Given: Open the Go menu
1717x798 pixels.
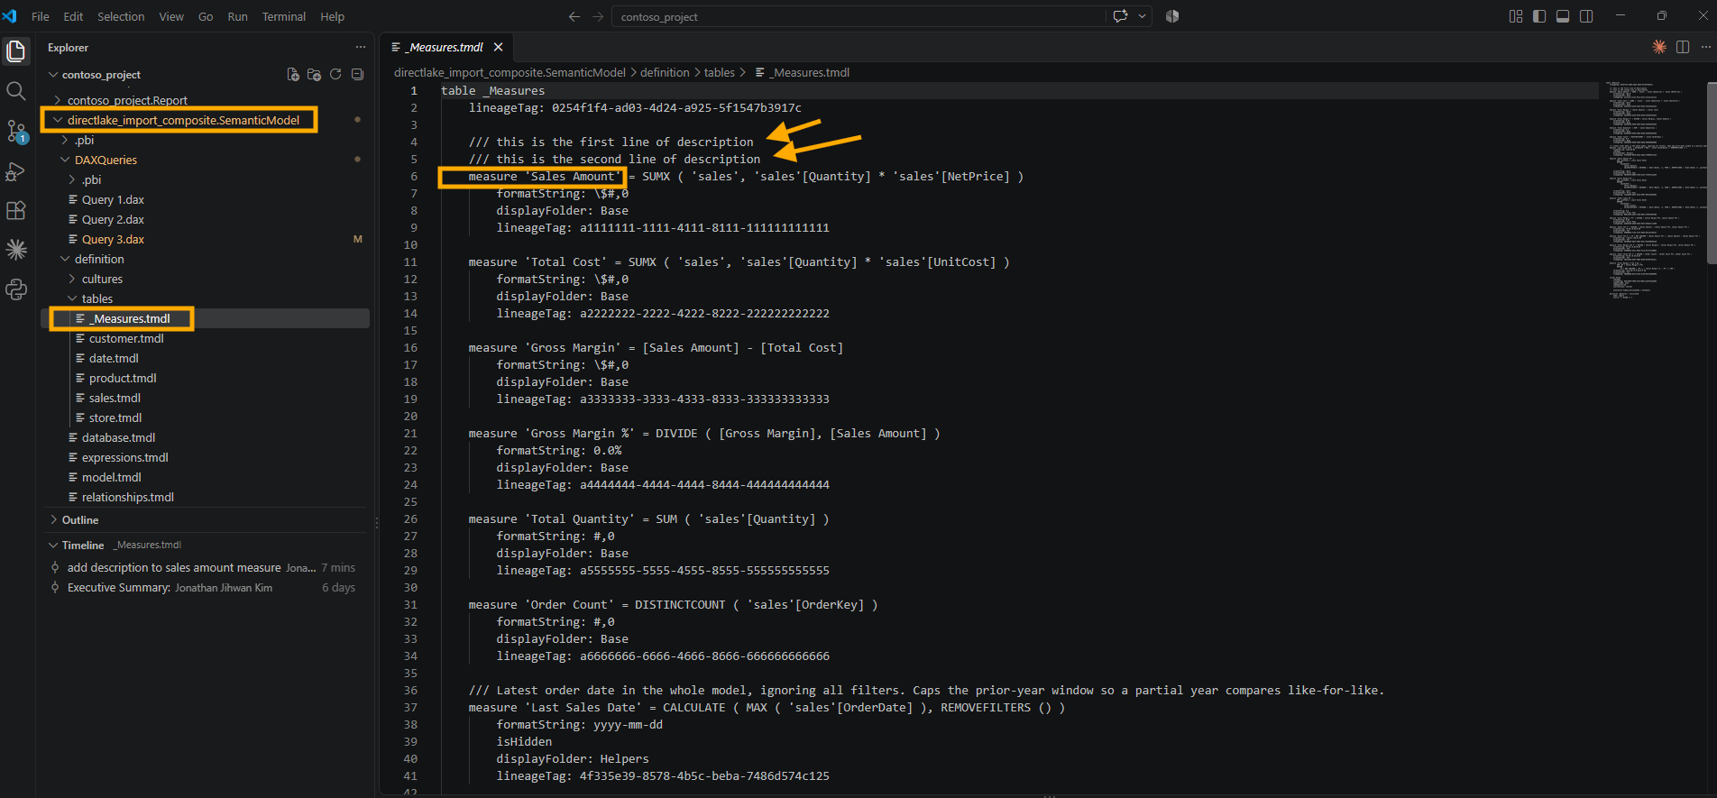Looking at the screenshot, I should [x=206, y=16].
